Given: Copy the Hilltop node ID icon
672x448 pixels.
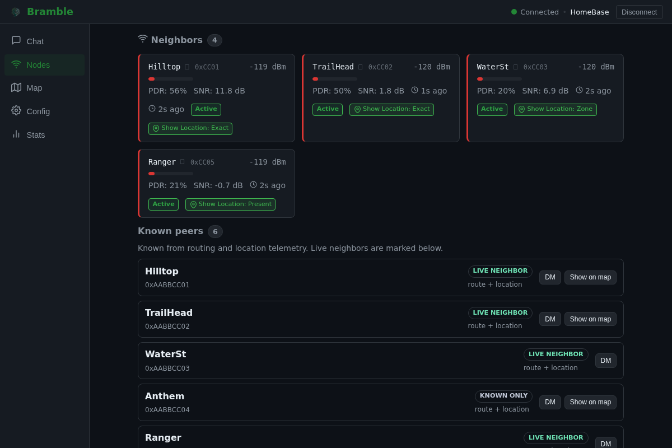Looking at the screenshot, I should tap(187, 67).
